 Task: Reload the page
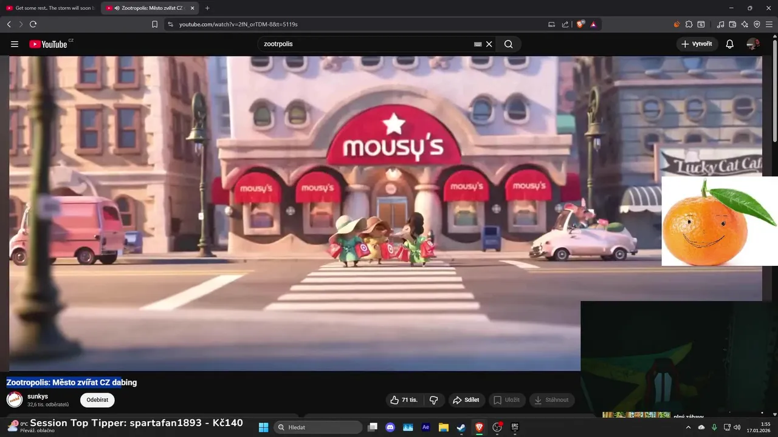click(x=33, y=24)
